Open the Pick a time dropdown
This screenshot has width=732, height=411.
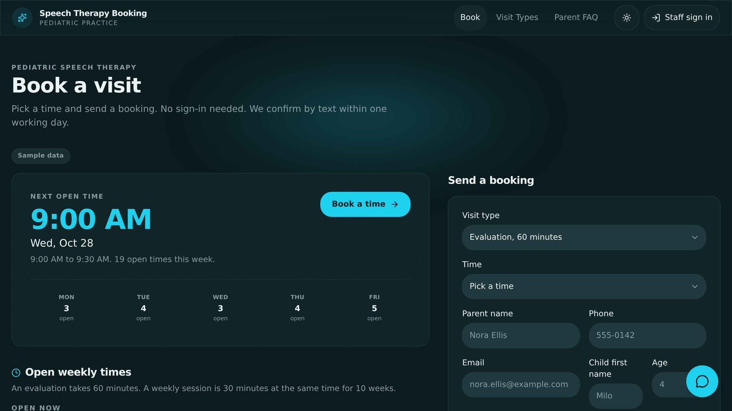click(x=584, y=287)
